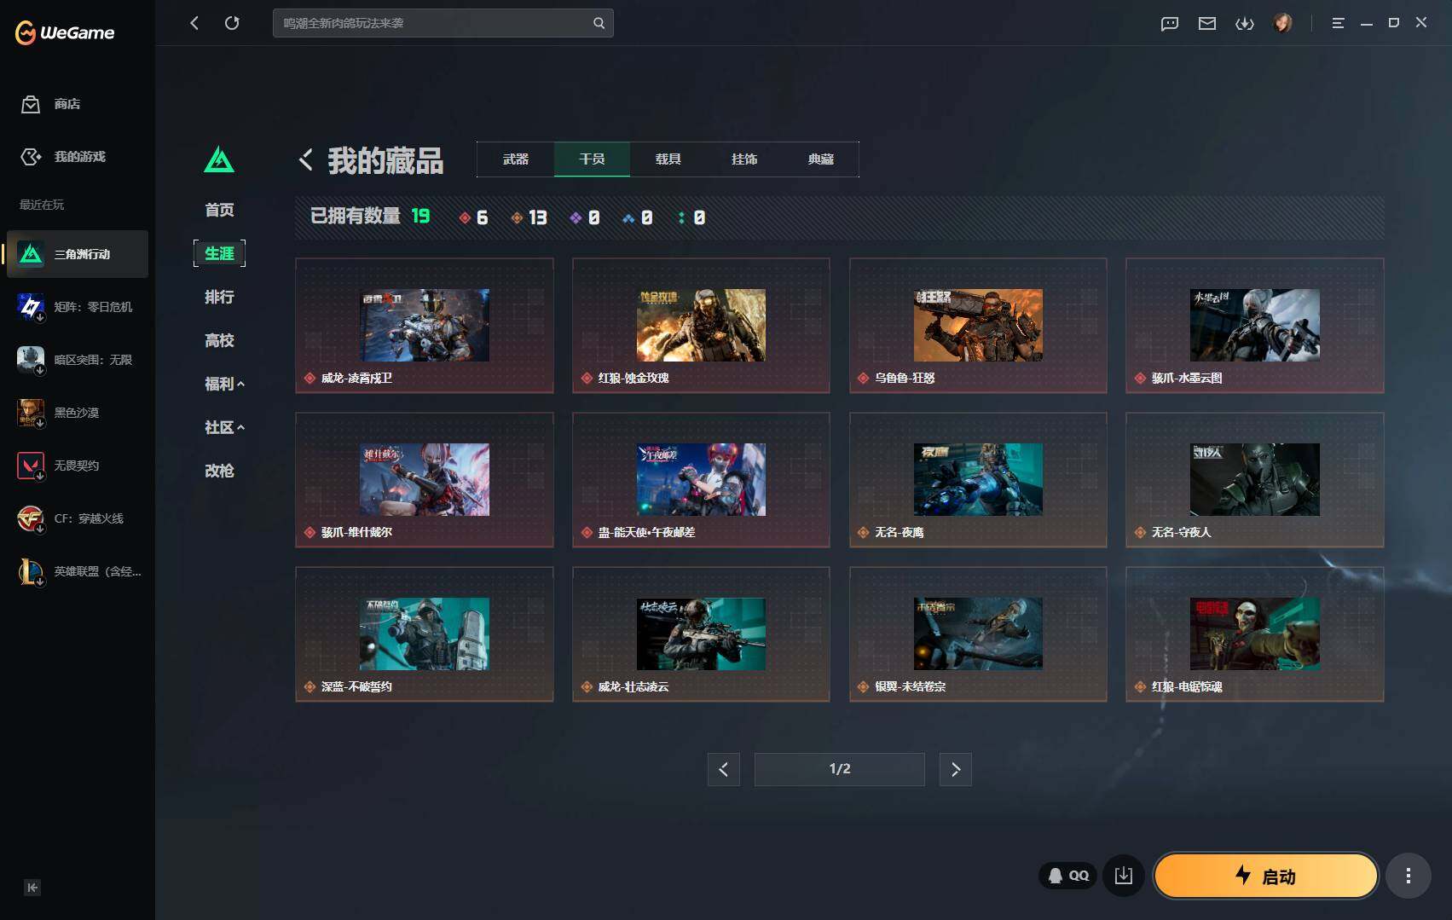The image size is (1452, 920).
Task: Switch to the 干员 tab
Action: [592, 159]
